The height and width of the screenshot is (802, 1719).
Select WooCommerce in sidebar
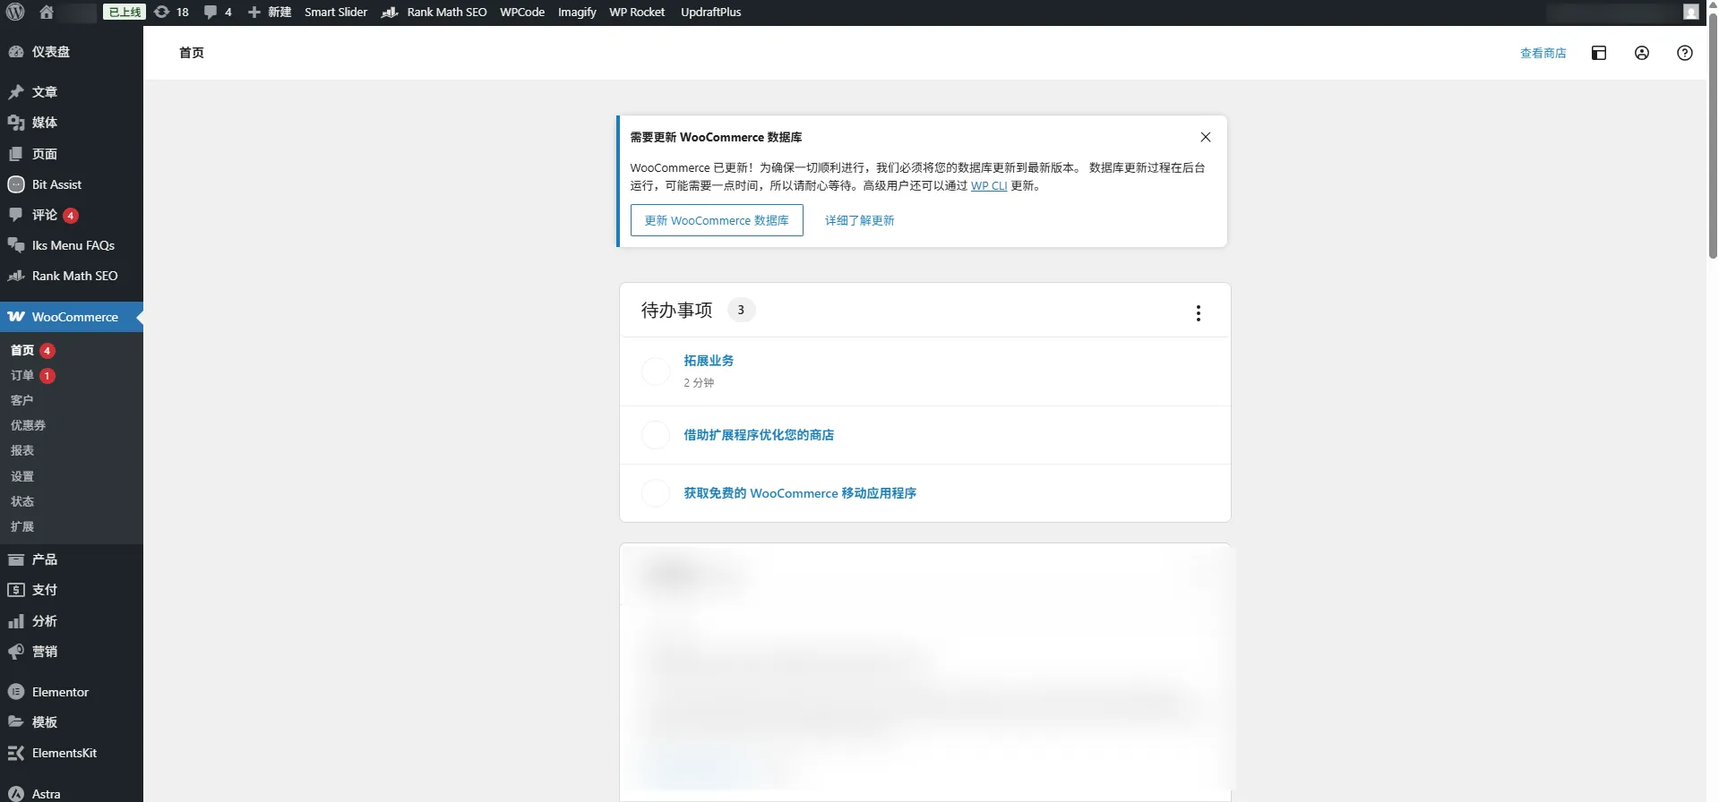pos(72,317)
